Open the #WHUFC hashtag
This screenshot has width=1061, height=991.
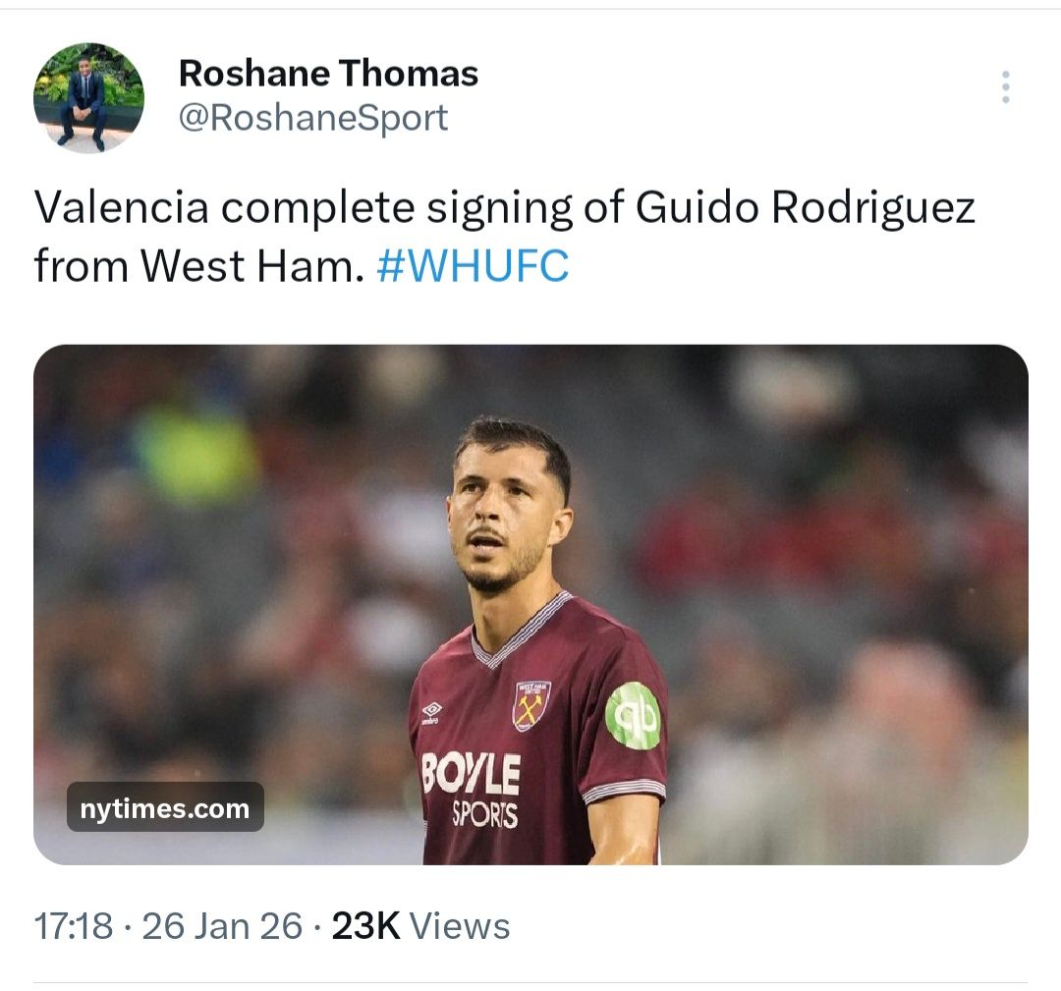click(473, 265)
